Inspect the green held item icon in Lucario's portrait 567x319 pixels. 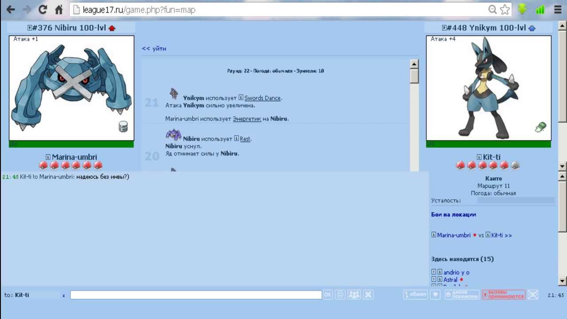pos(540,128)
